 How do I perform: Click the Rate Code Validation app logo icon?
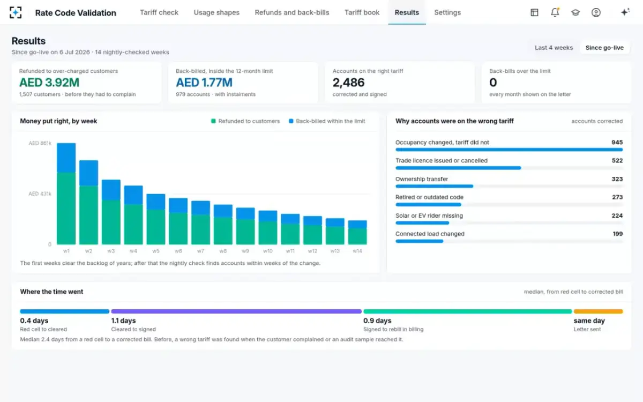tap(16, 12)
